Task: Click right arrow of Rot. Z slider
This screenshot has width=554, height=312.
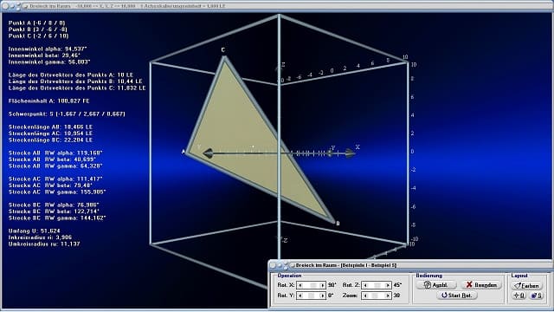Action: click(388, 285)
